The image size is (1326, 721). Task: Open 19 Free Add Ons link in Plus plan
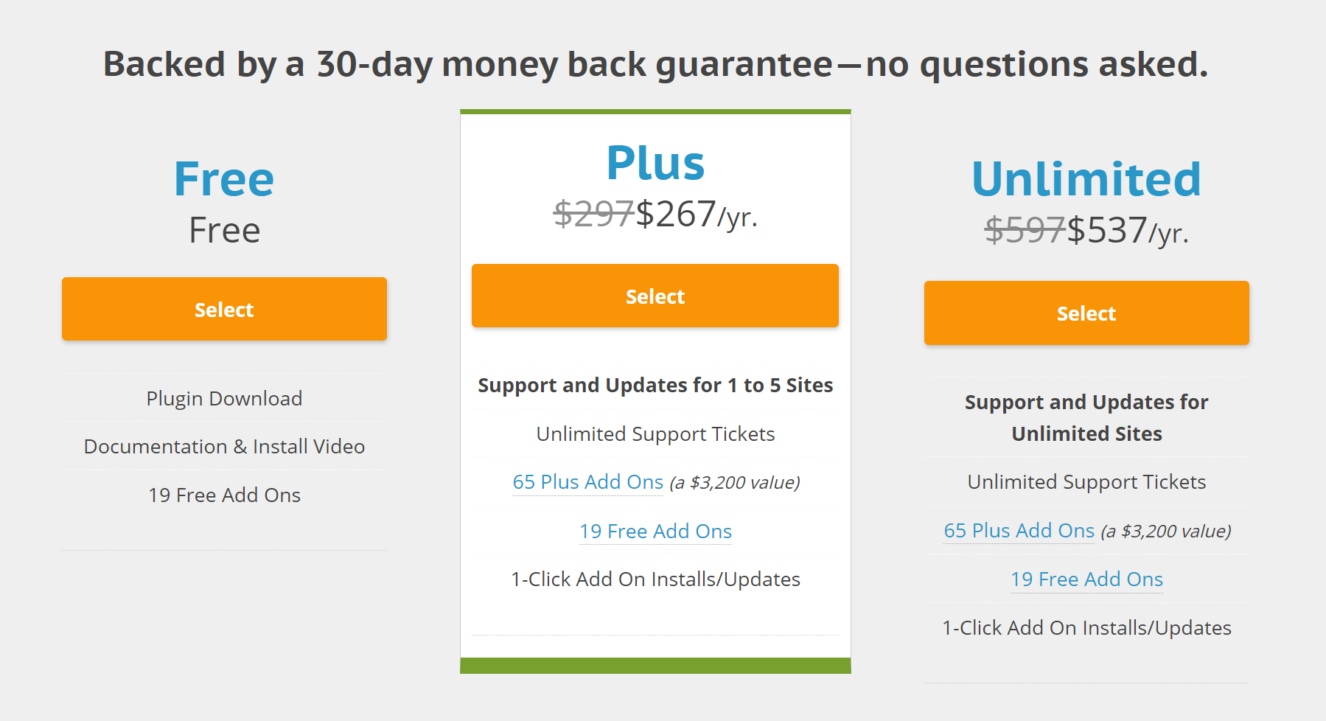coord(655,532)
